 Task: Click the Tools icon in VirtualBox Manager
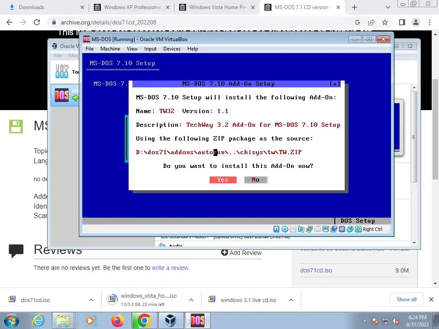pos(62,72)
